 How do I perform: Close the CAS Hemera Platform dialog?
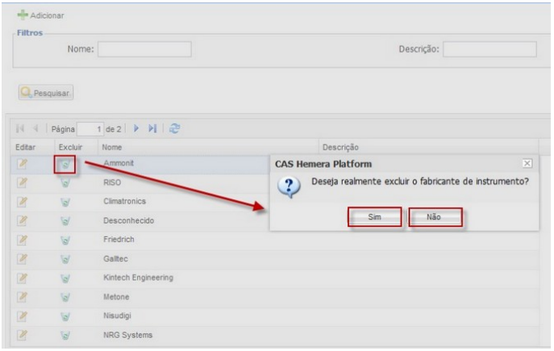click(x=527, y=164)
